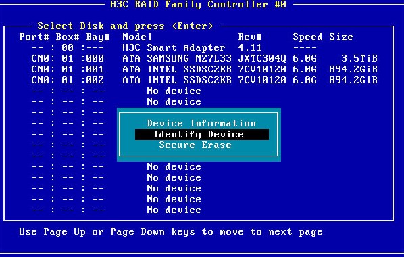Select the SAMSUNG MZ7L33 disk row
The image size is (404, 257).
pyautogui.click(x=205, y=59)
